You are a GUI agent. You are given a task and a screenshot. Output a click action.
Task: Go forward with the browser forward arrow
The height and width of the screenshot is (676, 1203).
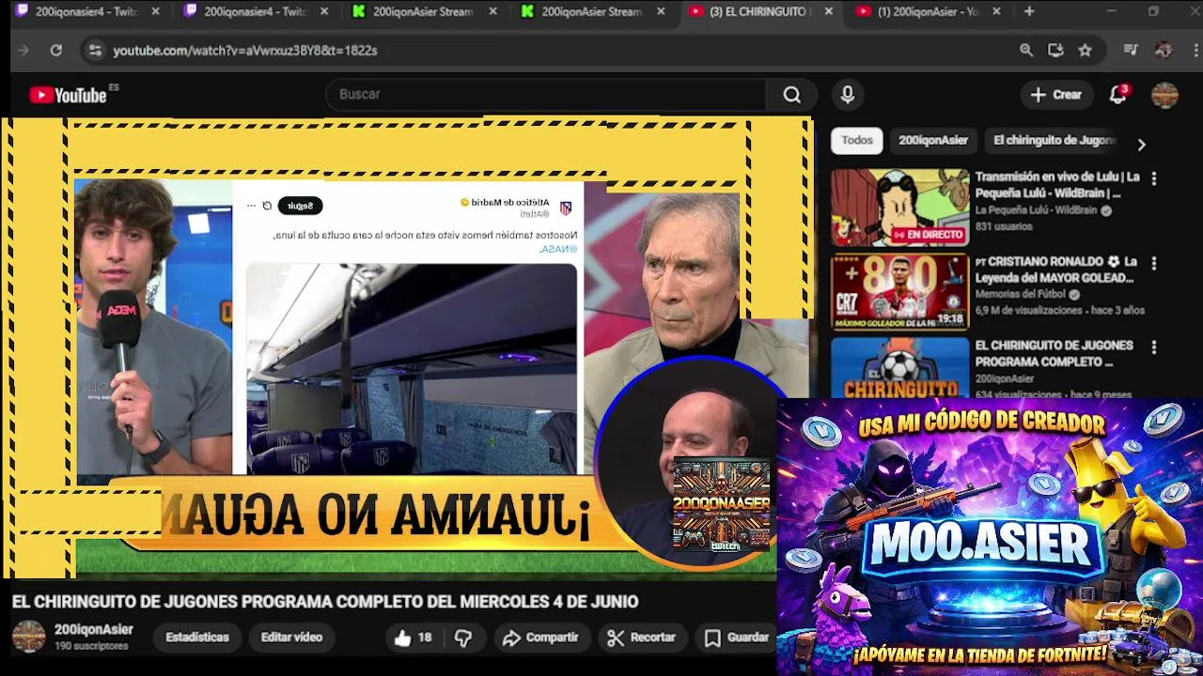pyautogui.click(x=23, y=51)
